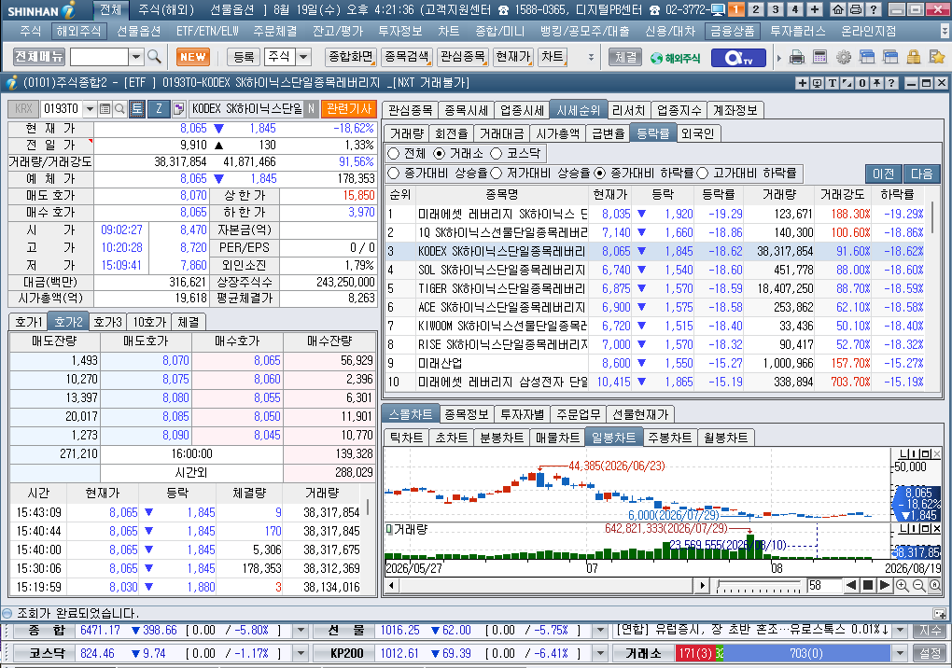
Task: Open the dropdown arrow next to stock code 0193T0
Action: click(x=90, y=109)
